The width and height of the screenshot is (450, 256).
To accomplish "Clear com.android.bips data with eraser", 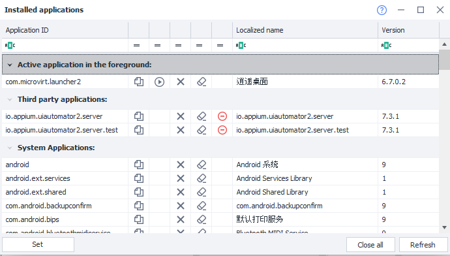I will (x=202, y=219).
